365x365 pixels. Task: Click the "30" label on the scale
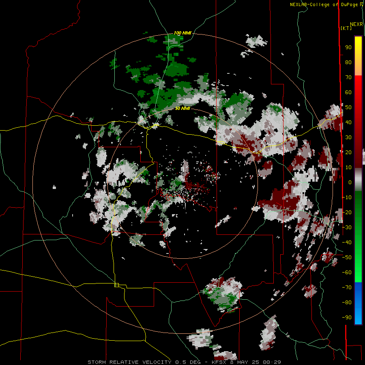pos(348,137)
